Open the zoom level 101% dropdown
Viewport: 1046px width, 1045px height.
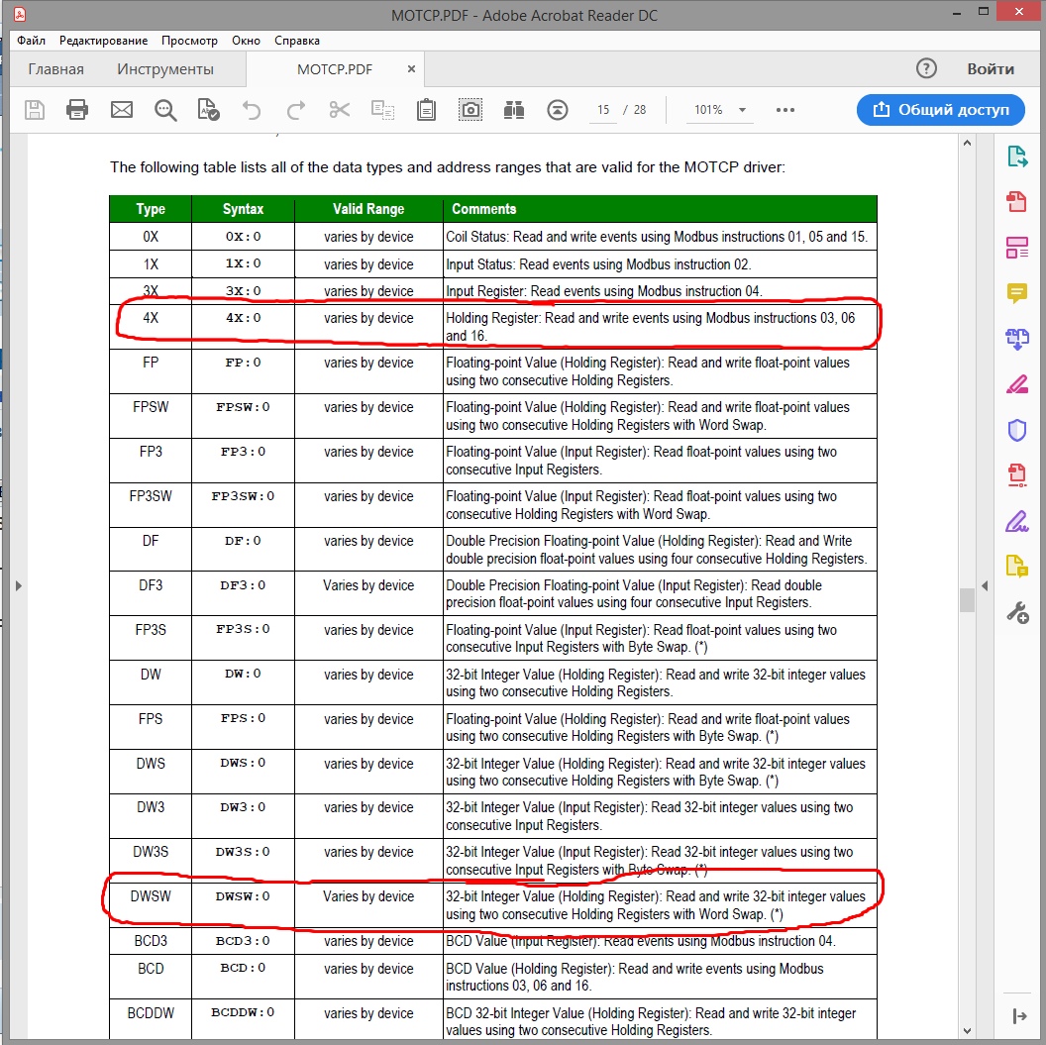coord(718,110)
